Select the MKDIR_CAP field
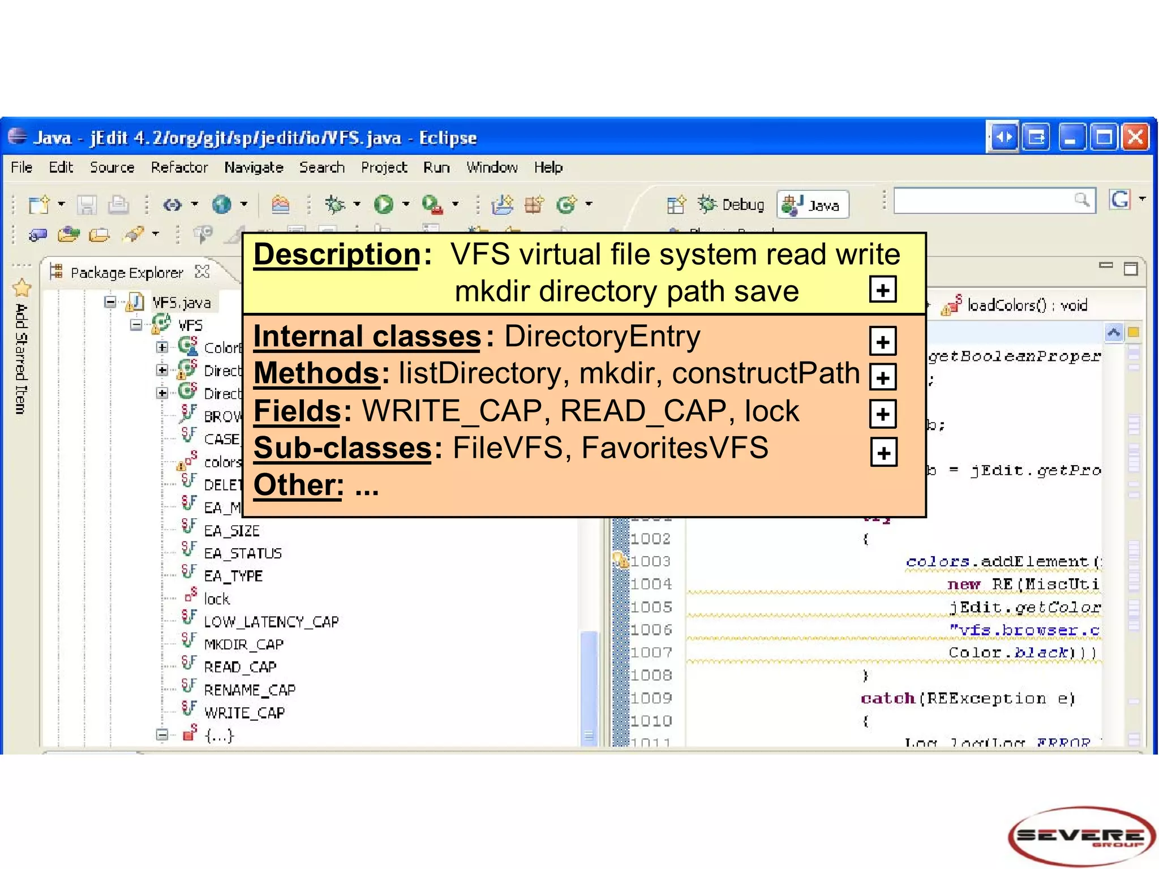This screenshot has height=869, width=1159. 244,644
